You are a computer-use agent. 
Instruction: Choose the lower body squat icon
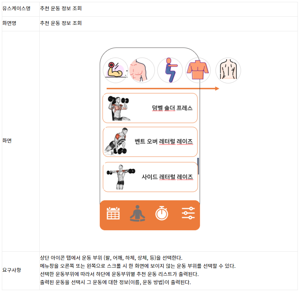pyautogui.click(x=170, y=70)
